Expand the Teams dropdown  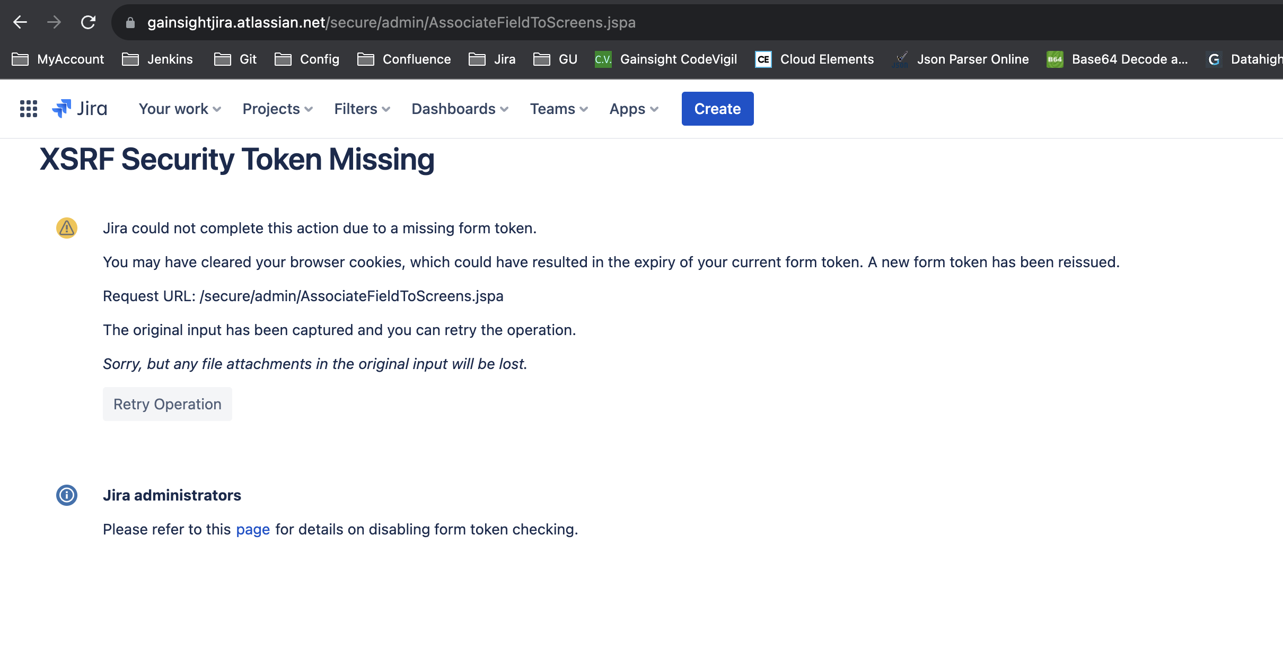click(559, 109)
